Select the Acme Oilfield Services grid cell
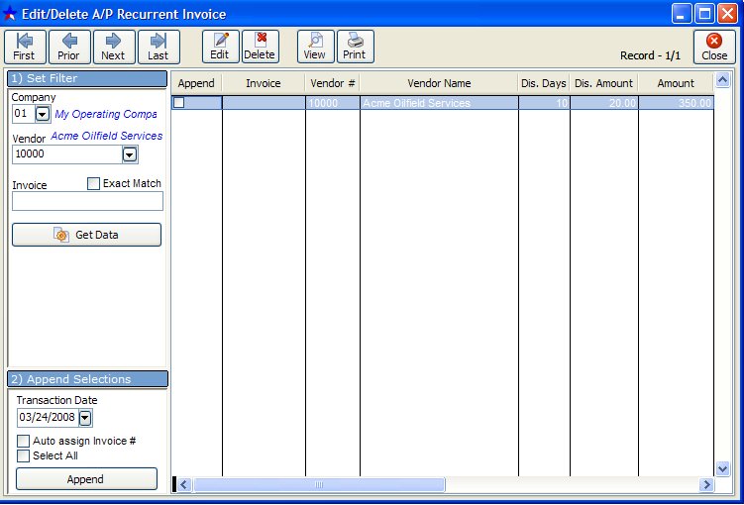The width and height of the screenshot is (744, 505). pos(439,103)
